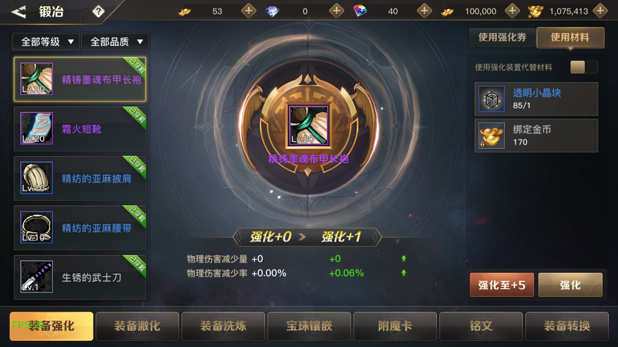This screenshot has width=618, height=347.
Task: Add rainbow gems using plus icon
Action: [424, 11]
